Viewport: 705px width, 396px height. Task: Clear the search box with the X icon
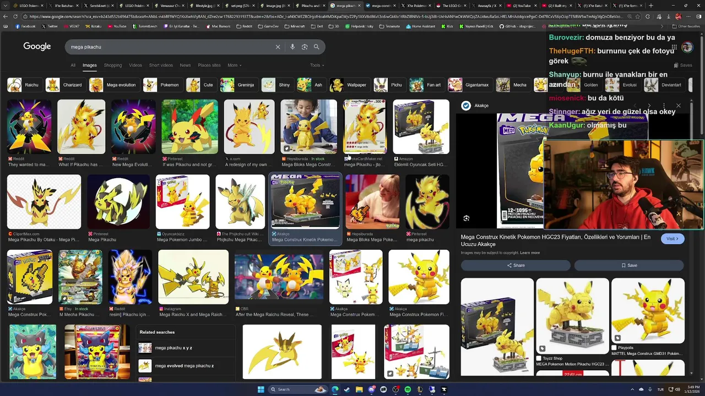point(278,47)
